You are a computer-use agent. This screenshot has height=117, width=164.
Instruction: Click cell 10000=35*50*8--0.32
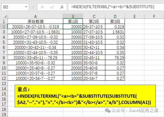coord(36,63)
